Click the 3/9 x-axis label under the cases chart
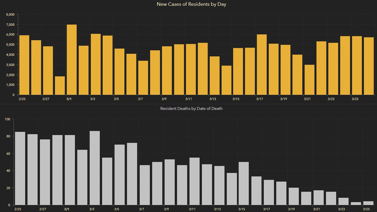Screen dimensions: 377x212 click(x=164, y=99)
